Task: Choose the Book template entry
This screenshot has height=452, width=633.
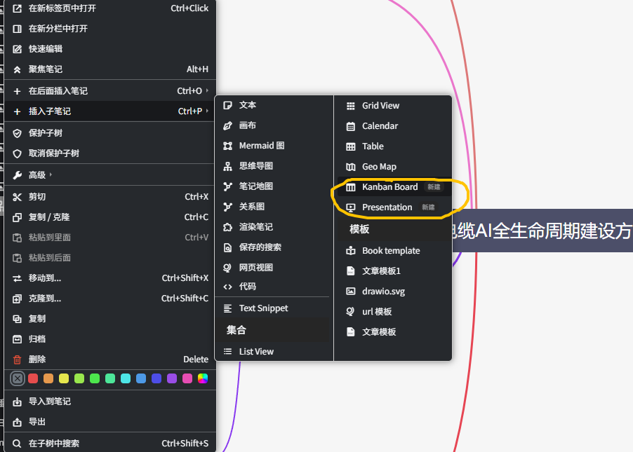Action: [x=391, y=251]
